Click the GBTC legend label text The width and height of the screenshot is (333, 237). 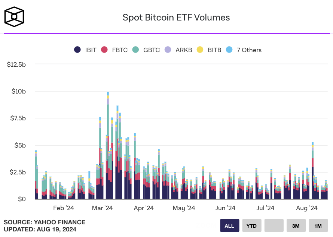152,50
